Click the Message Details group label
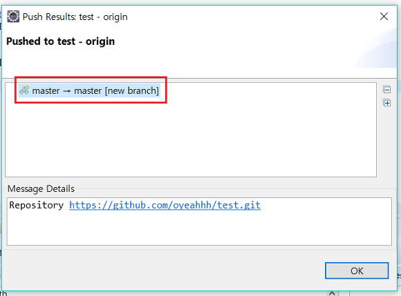The width and height of the screenshot is (401, 296). pyautogui.click(x=41, y=188)
